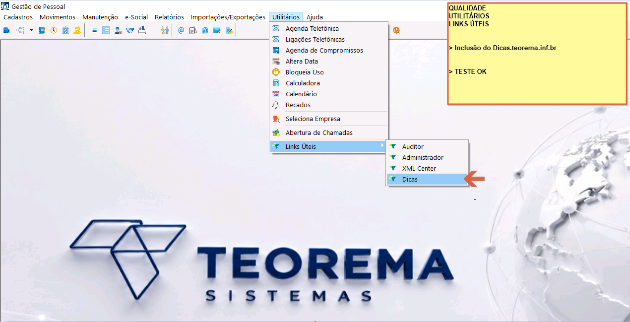The width and height of the screenshot is (630, 322).
Task: Click the blue @ email toolbar icon
Action: click(181, 30)
